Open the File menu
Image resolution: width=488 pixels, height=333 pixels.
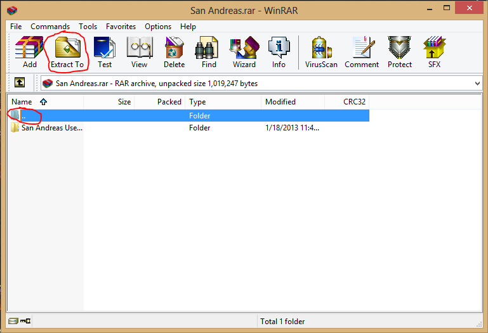click(16, 27)
